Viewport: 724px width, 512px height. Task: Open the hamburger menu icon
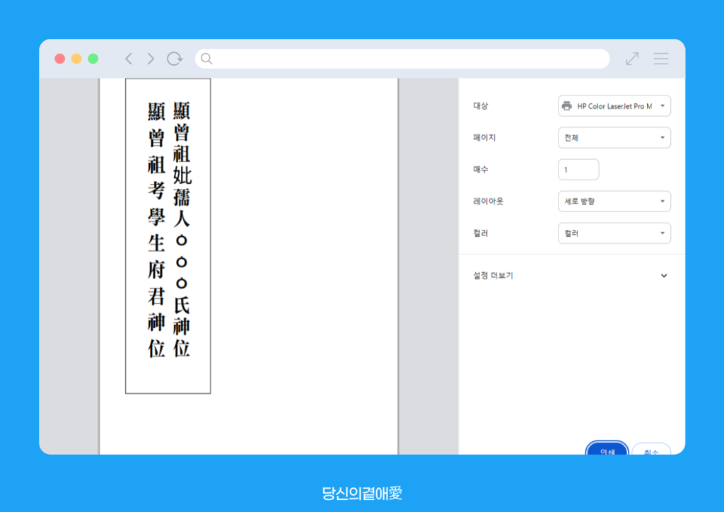point(661,59)
